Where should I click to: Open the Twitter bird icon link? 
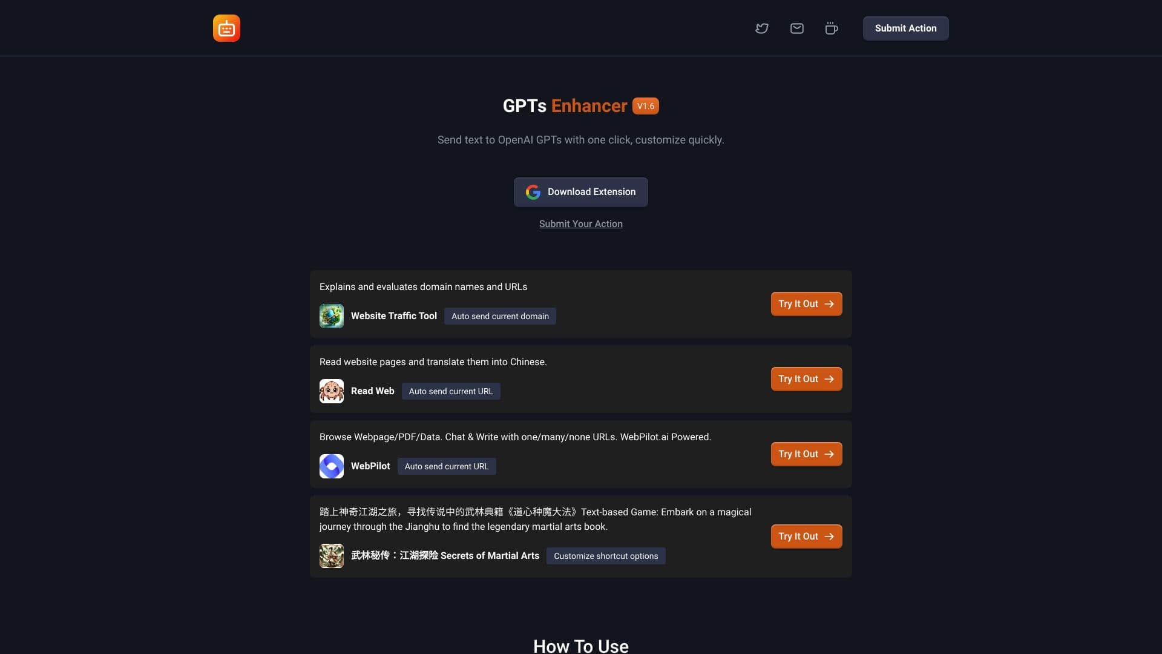pyautogui.click(x=762, y=28)
